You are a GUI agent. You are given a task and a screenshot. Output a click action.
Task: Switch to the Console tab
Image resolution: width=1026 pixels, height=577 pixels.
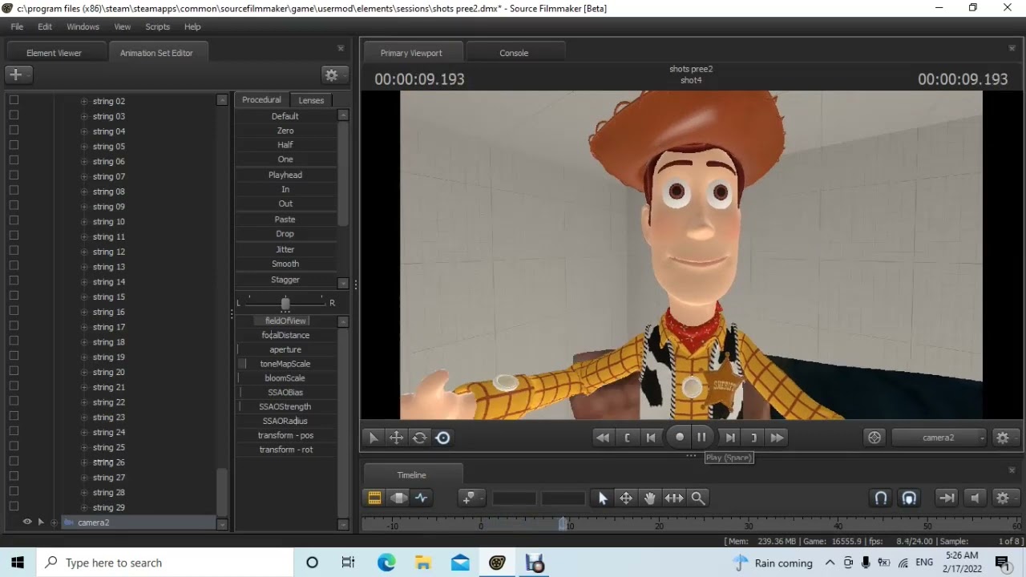point(514,53)
